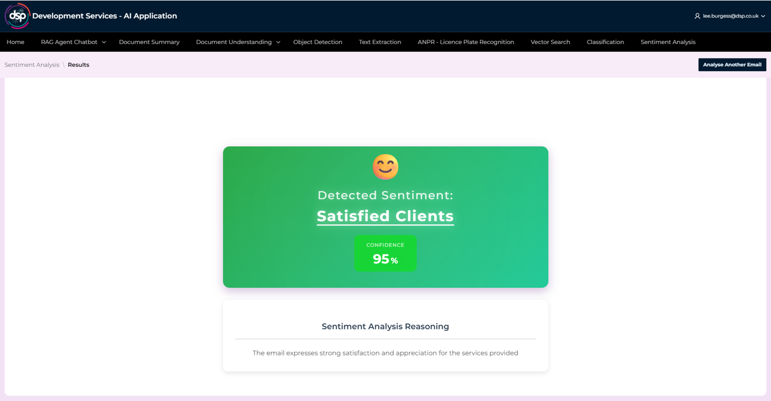The width and height of the screenshot is (771, 401).
Task: Click the DSP logo in the header
Action: pyautogui.click(x=17, y=16)
